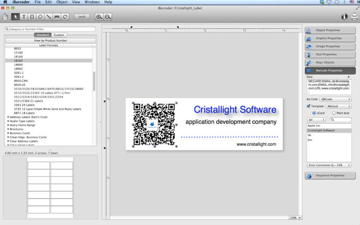Select the Text tool
The image size is (360, 225).
(24, 17)
